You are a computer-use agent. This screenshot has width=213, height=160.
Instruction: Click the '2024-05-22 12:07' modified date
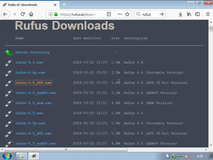coord(90,143)
